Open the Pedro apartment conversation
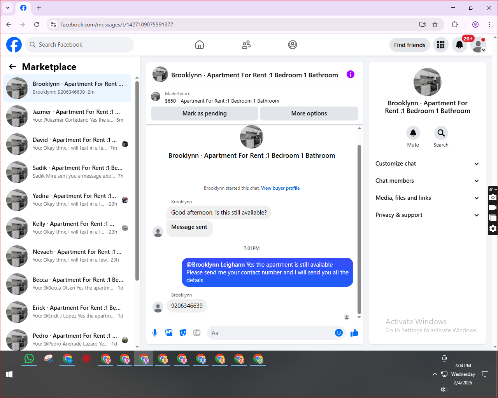 pos(67,339)
